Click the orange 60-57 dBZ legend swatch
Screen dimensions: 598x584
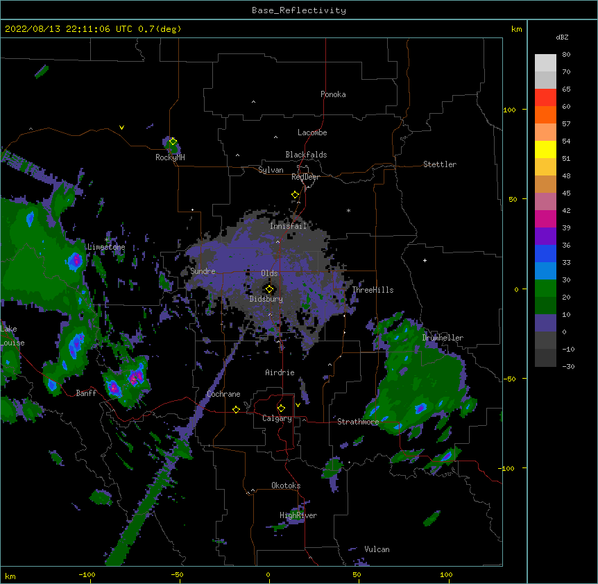[x=545, y=115]
